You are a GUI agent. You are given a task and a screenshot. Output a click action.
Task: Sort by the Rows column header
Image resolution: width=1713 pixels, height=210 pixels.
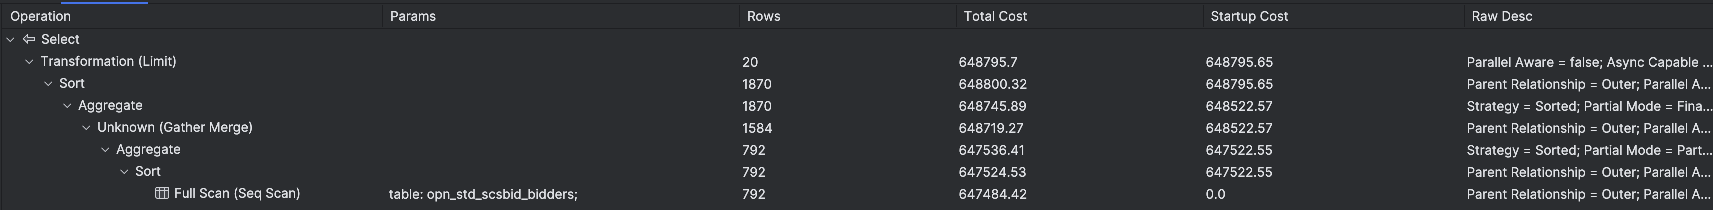click(763, 16)
